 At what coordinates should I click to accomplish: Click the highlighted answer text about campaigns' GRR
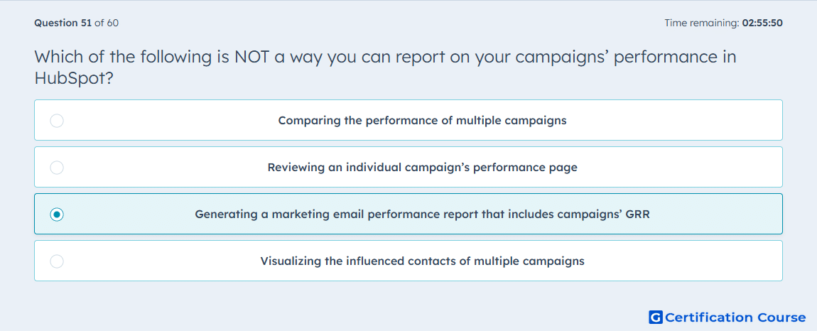422,215
